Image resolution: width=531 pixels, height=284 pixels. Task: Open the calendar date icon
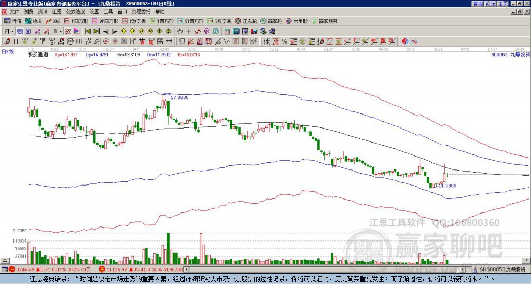pos(227,32)
